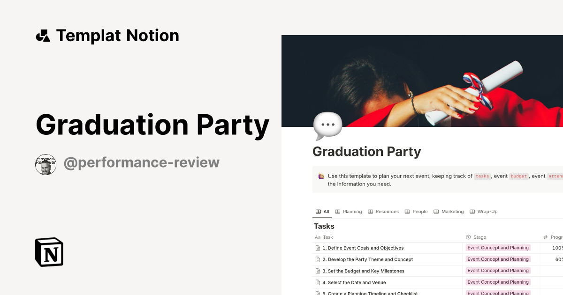The width and height of the screenshot is (563, 295).
Task: Click the Aa icon in the Task column header
Action: tap(317, 237)
